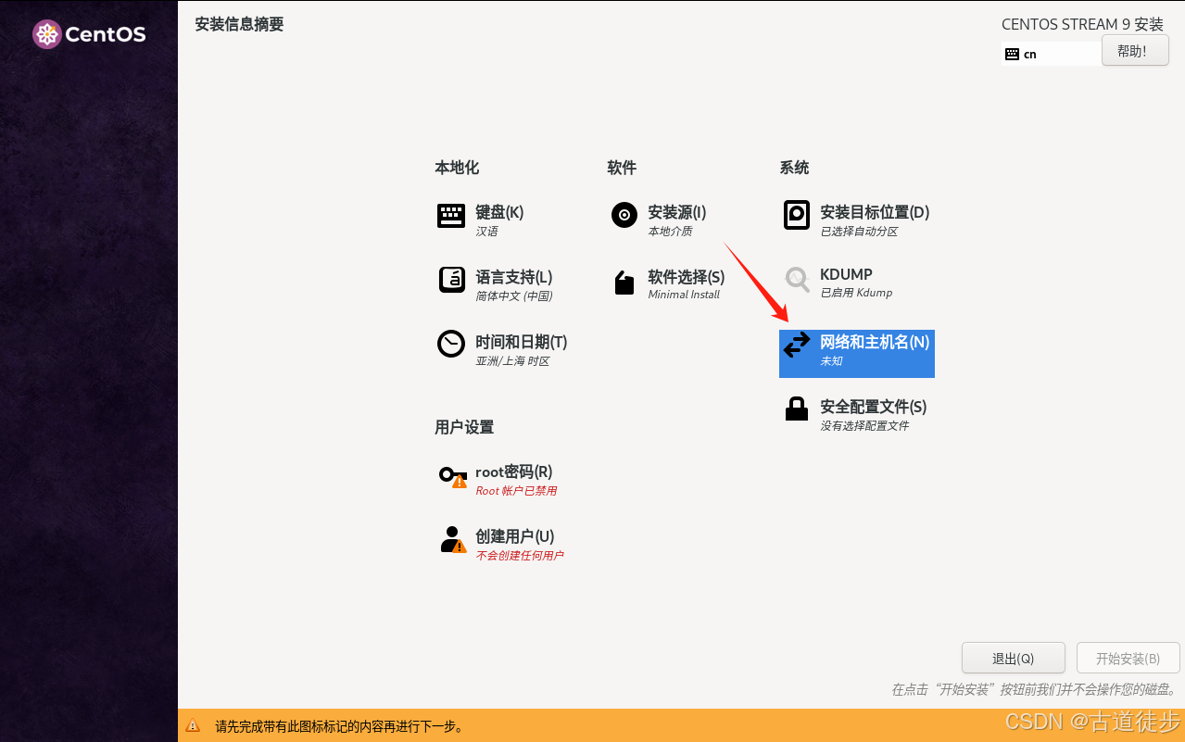The image size is (1185, 742).
Task: Open the 软件选择(S) package icon
Action: point(624,283)
